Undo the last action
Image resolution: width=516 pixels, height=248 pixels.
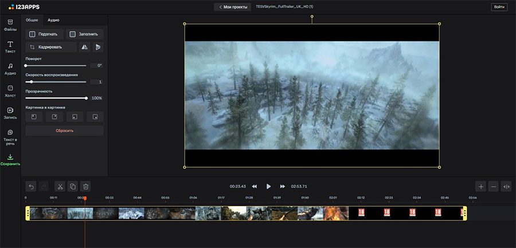pos(31,187)
